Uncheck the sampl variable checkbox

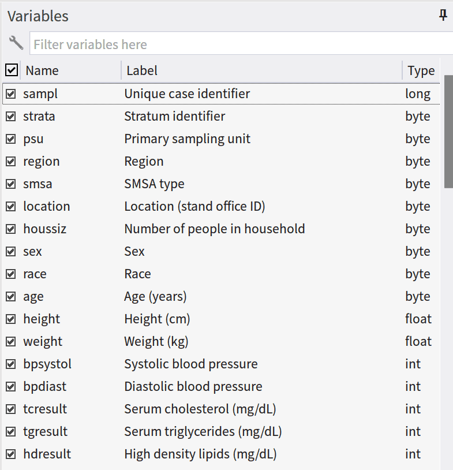11,94
